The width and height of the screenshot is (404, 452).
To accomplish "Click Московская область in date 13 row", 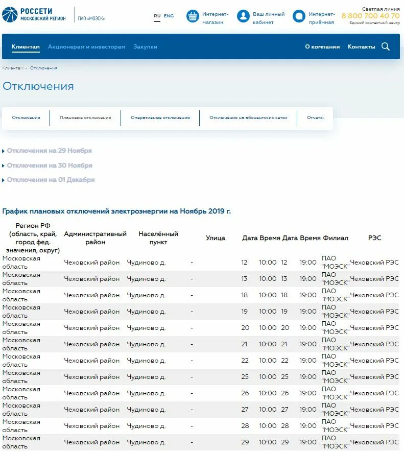I will pyautogui.click(x=21, y=279).
